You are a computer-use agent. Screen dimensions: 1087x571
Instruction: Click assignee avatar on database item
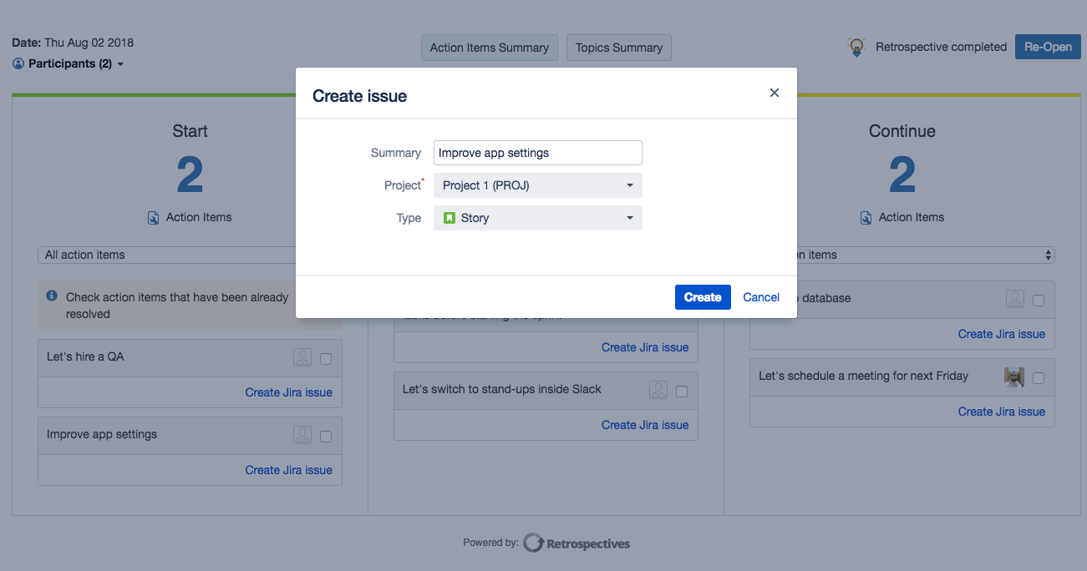click(x=1015, y=299)
